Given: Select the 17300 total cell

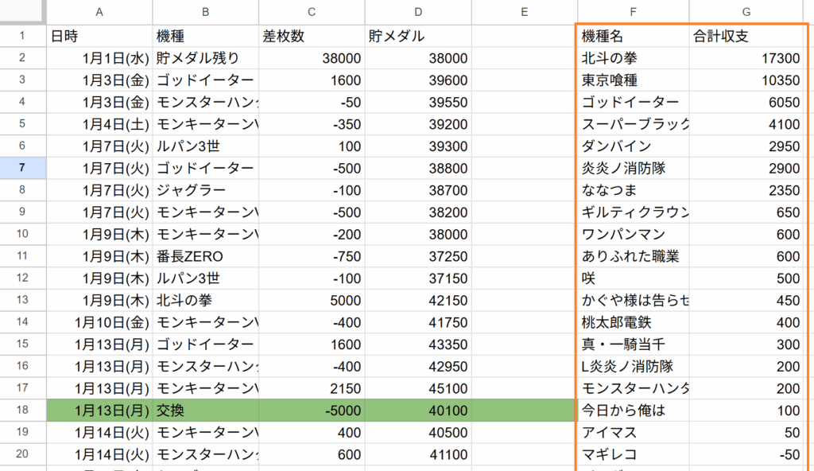Looking at the screenshot, I should pyautogui.click(x=747, y=58).
